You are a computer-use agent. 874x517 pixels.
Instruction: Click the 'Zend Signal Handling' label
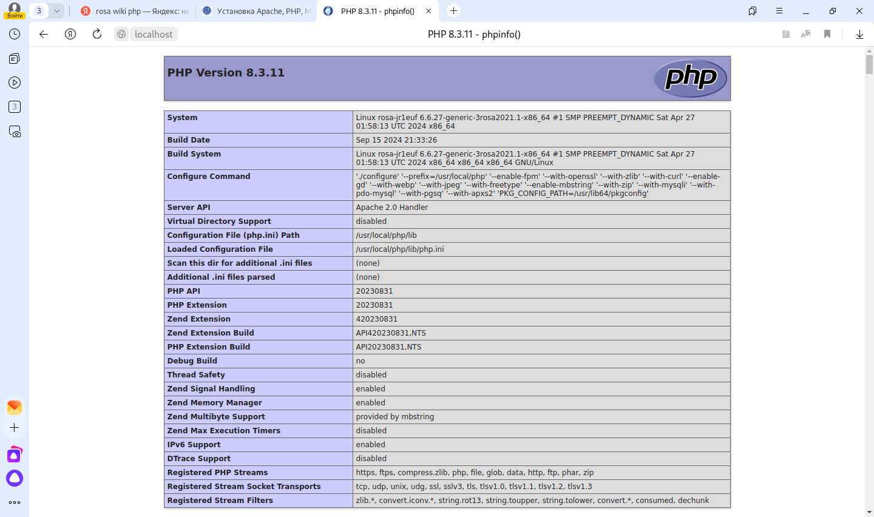click(211, 389)
